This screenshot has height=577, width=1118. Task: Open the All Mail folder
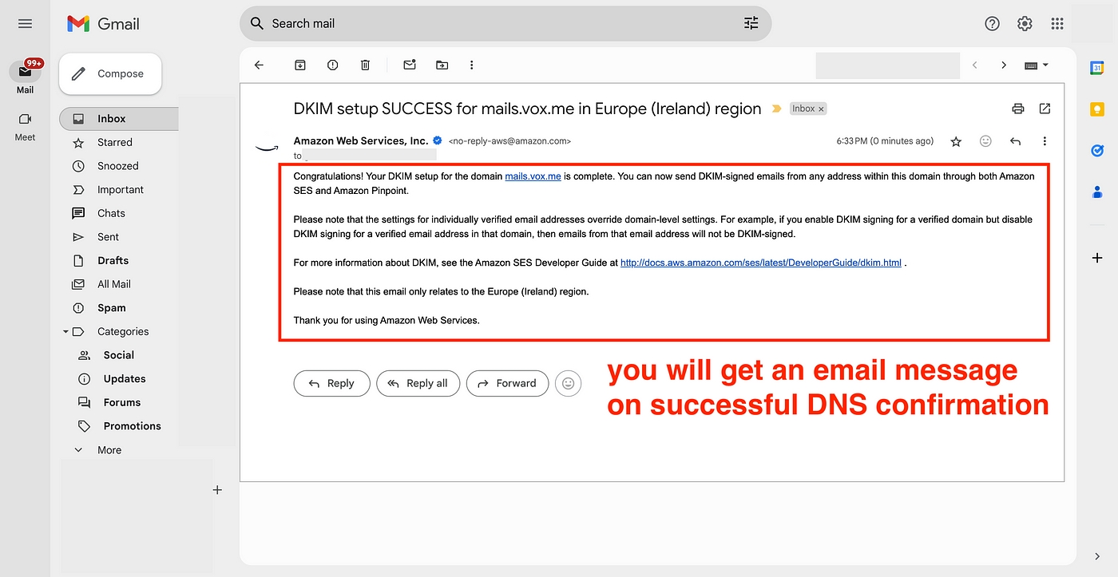(119, 284)
